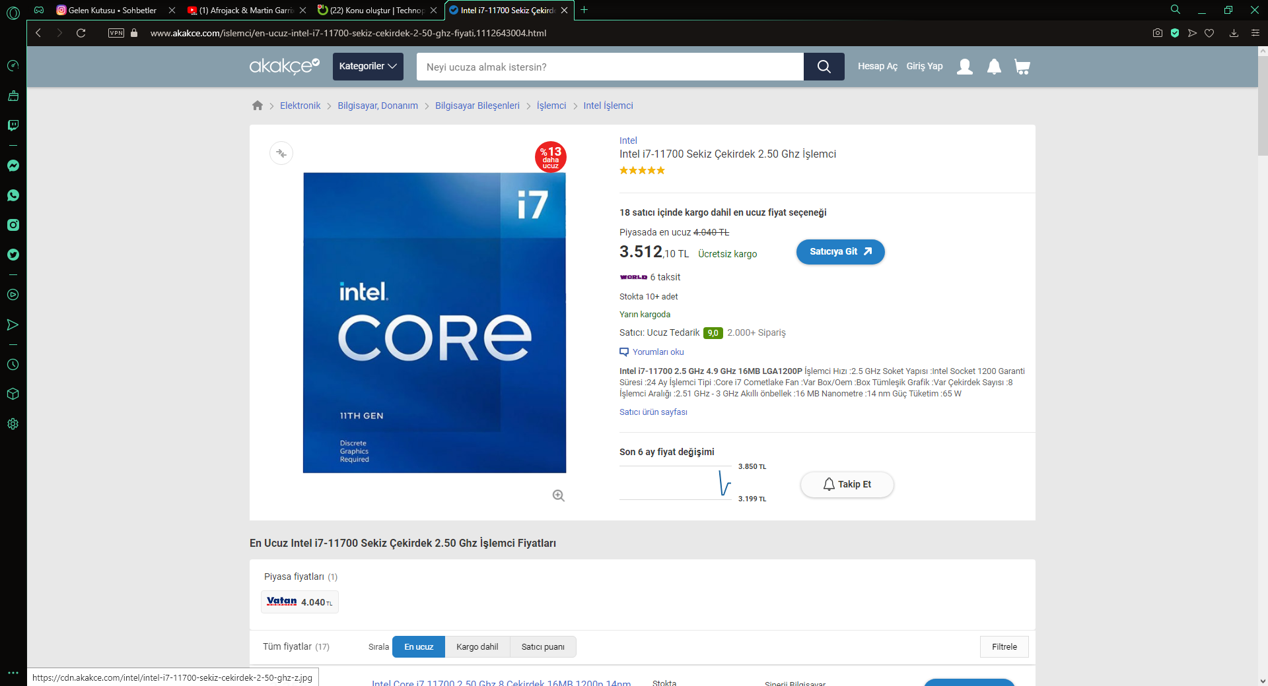Click the address bar URL
Image resolution: width=1268 pixels, height=686 pixels.
pyautogui.click(x=348, y=33)
